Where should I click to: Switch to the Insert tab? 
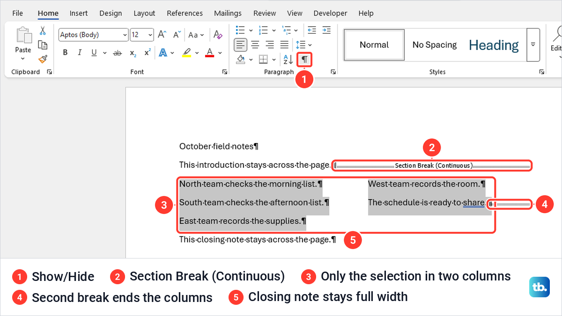point(78,13)
